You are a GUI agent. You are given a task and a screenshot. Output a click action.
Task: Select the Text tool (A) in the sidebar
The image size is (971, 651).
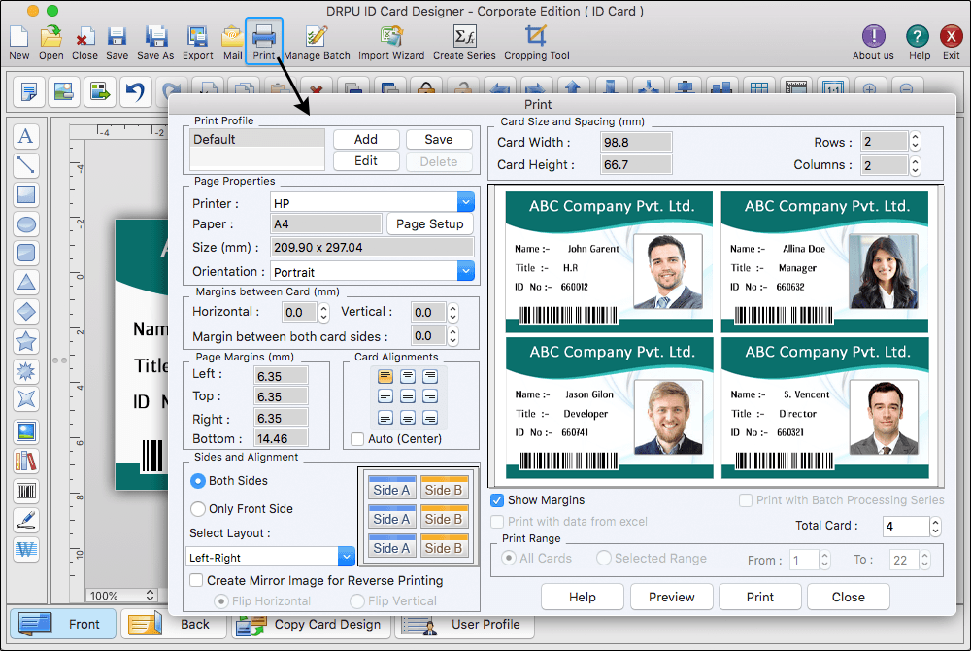[x=26, y=136]
